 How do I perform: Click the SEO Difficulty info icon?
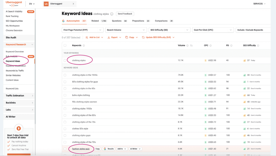tap(258, 46)
